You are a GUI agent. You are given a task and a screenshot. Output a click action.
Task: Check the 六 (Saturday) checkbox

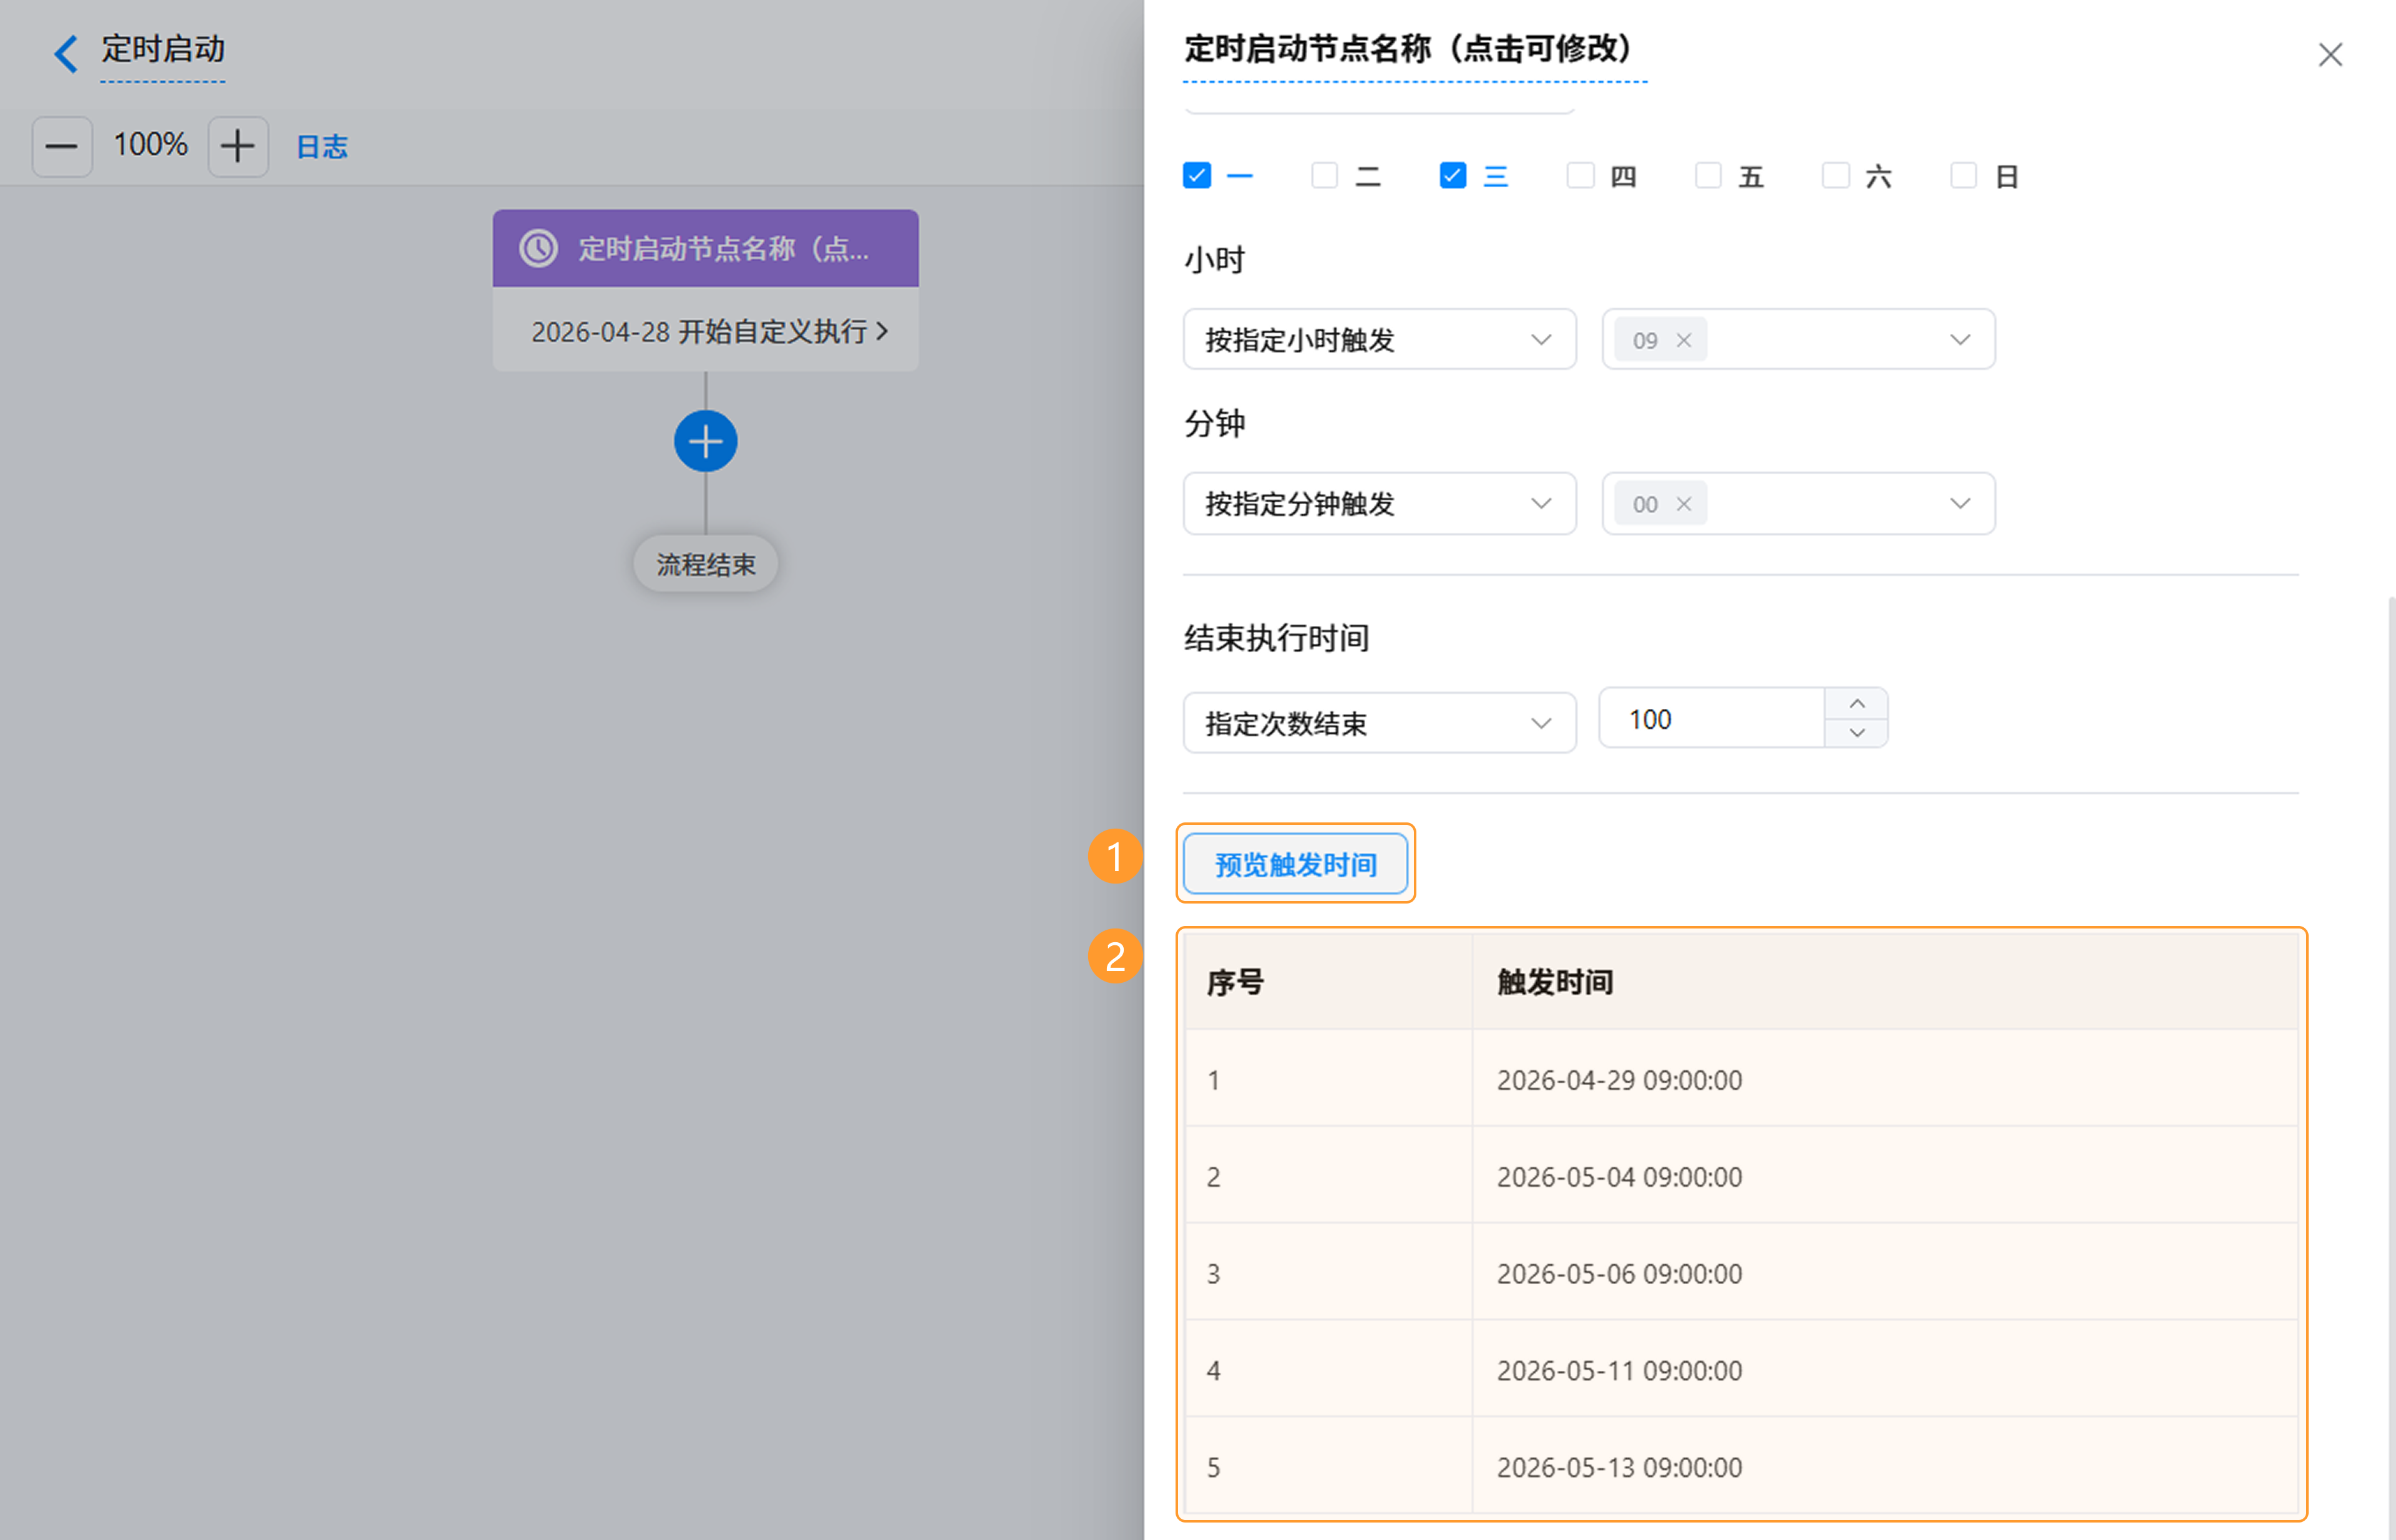tap(1835, 176)
